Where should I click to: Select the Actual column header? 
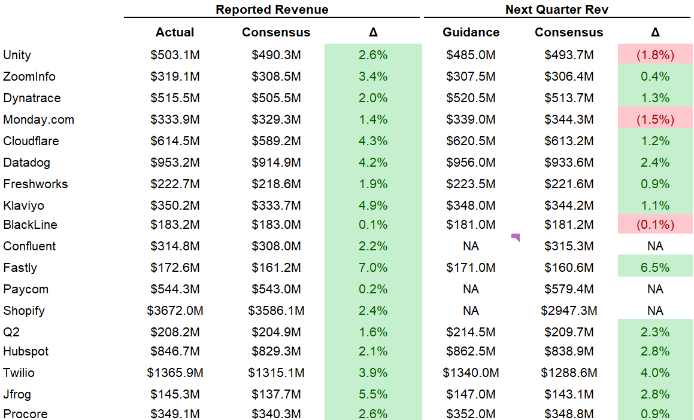click(175, 32)
